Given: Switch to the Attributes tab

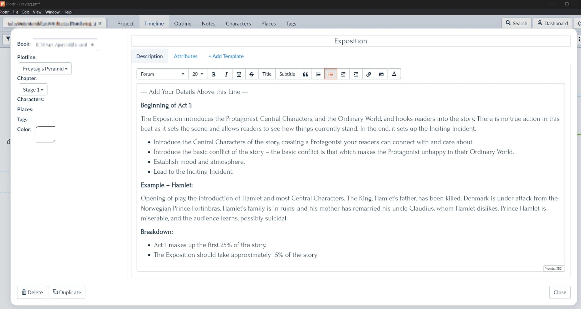Looking at the screenshot, I should tap(186, 56).
